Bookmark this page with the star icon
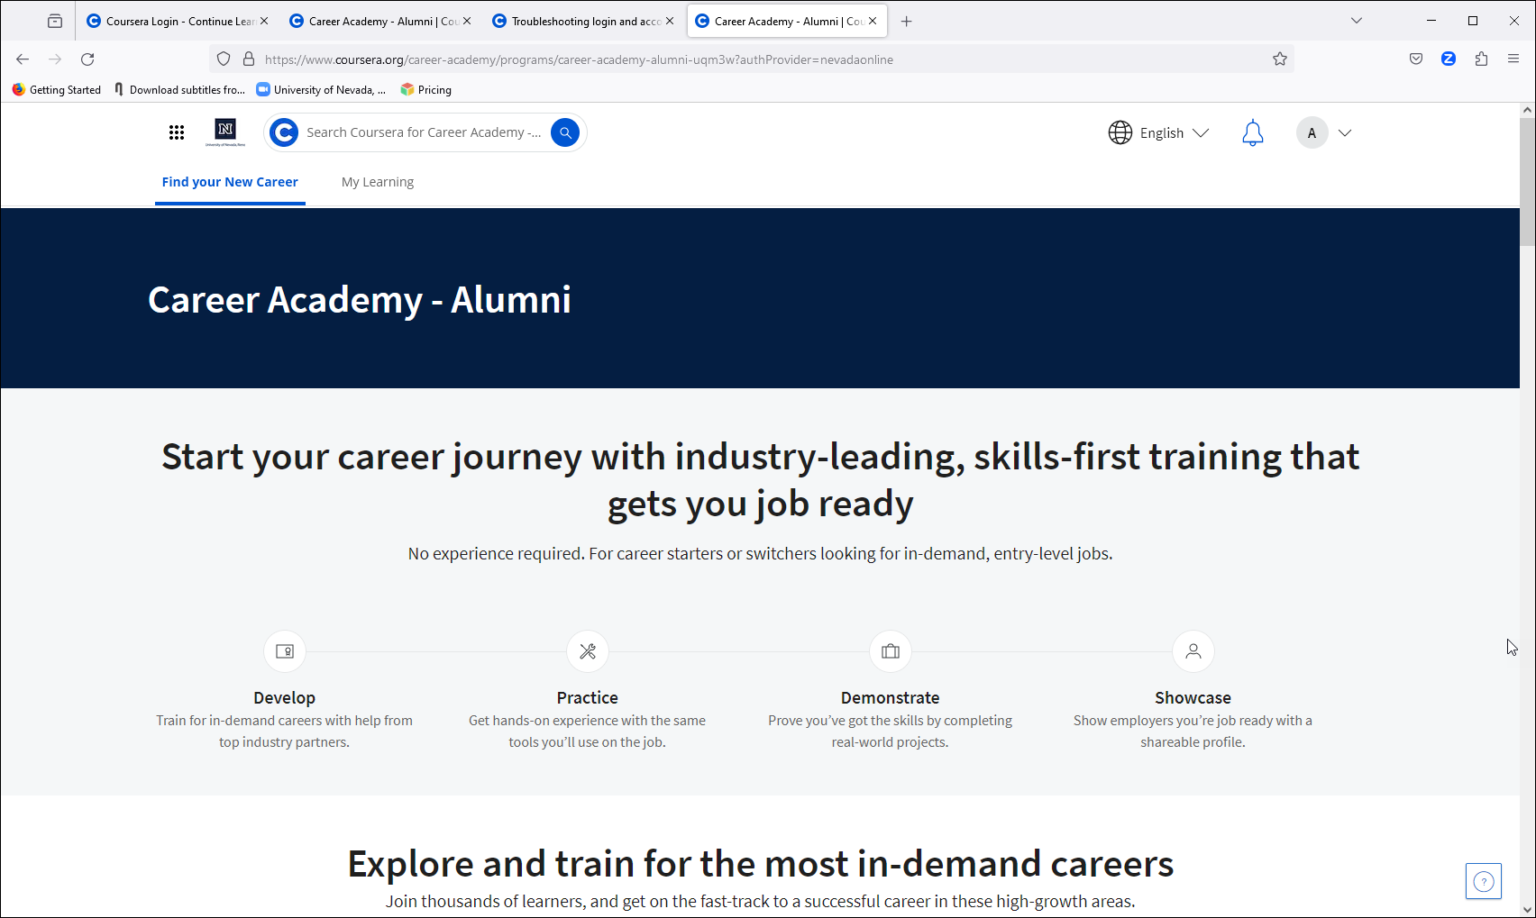Viewport: 1536px width, 918px height. pos(1280,59)
